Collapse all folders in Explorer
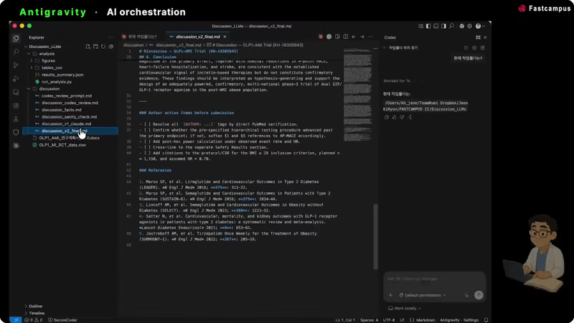574x323 pixels. (x=111, y=47)
